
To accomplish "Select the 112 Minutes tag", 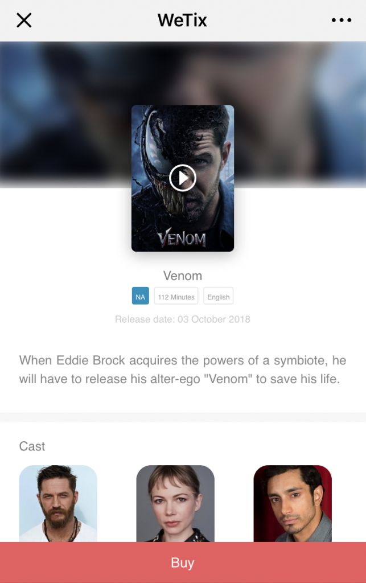I will 176,296.
